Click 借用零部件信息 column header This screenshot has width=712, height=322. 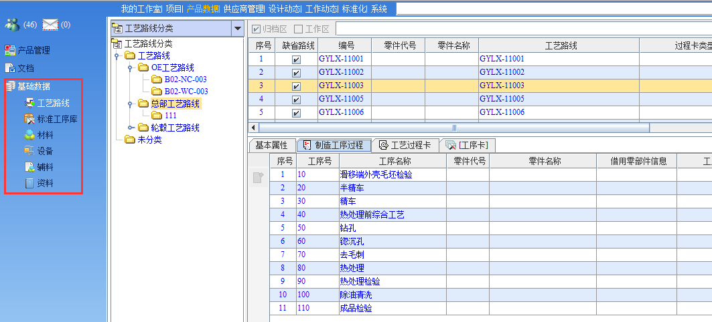[x=636, y=161]
